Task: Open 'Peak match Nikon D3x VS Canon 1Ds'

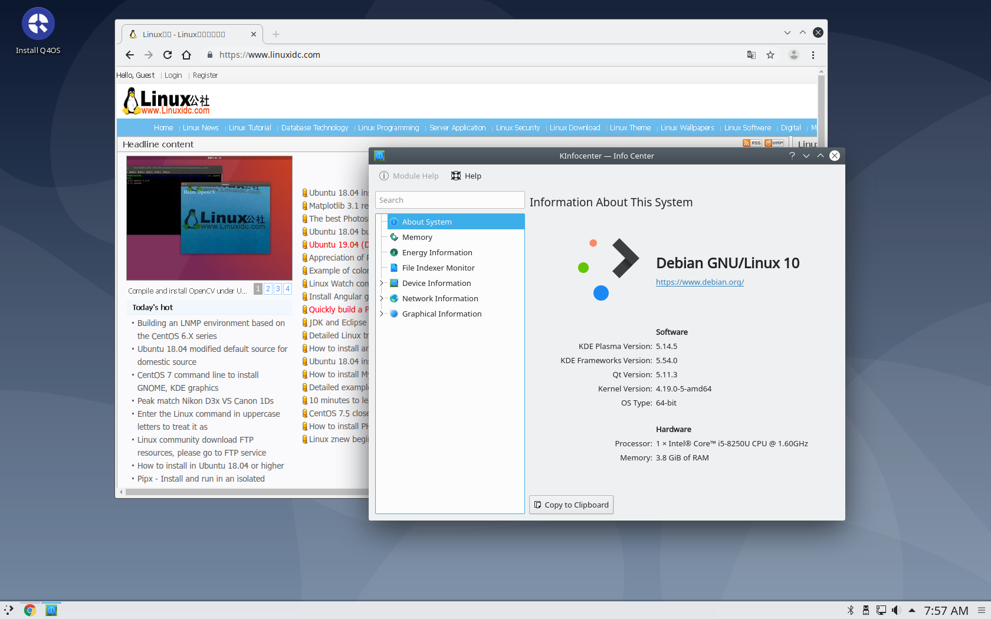Action: coord(205,401)
